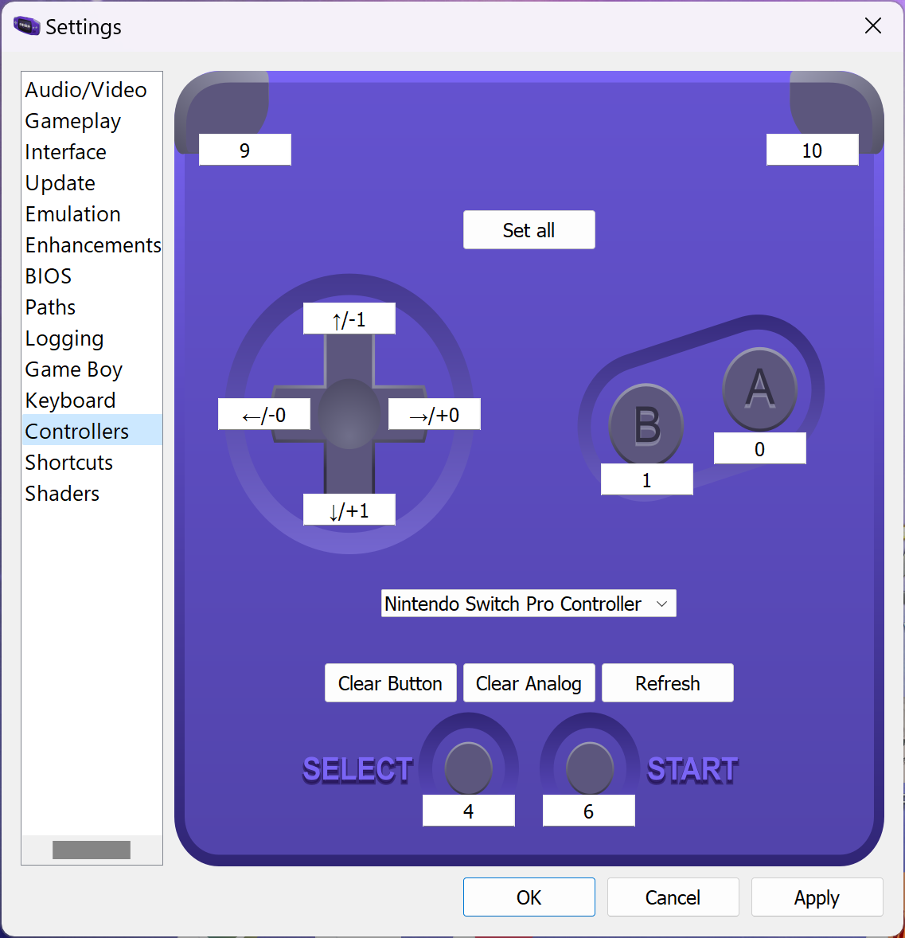Click the Refresh button

(667, 683)
